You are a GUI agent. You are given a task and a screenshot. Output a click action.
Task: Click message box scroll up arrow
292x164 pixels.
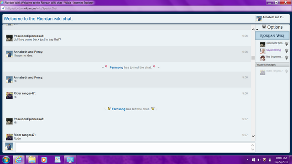[x=253, y=145]
